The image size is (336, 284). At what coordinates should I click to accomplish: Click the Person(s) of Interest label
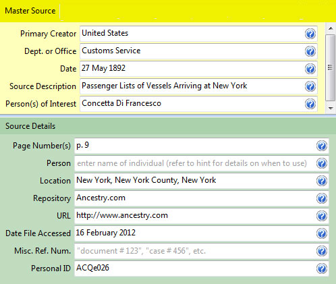(41, 104)
